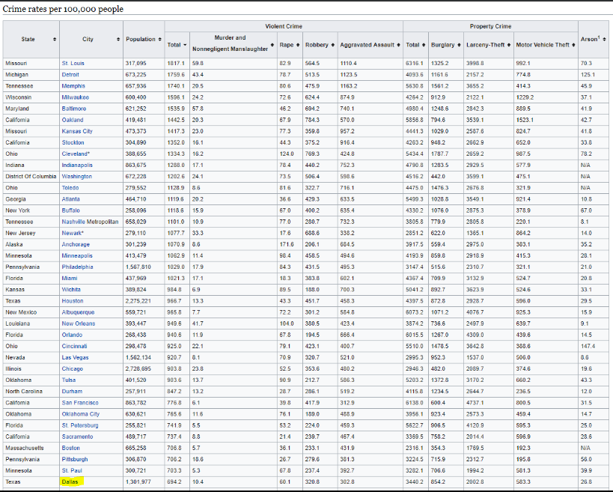Go to the Albuquerque link
The width and height of the screenshot is (613, 492).
78,313
